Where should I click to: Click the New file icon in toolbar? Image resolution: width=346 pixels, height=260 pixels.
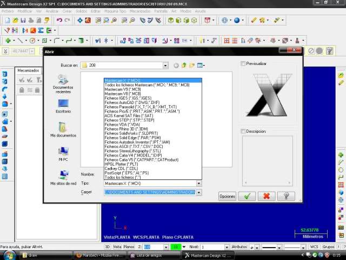pyautogui.click(x=7, y=21)
